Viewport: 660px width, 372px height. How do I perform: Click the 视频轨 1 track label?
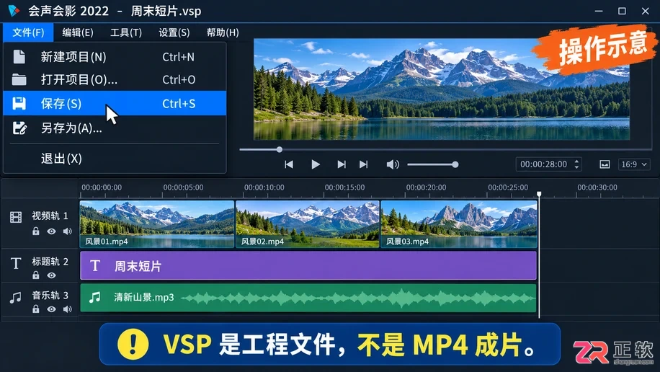click(x=50, y=216)
